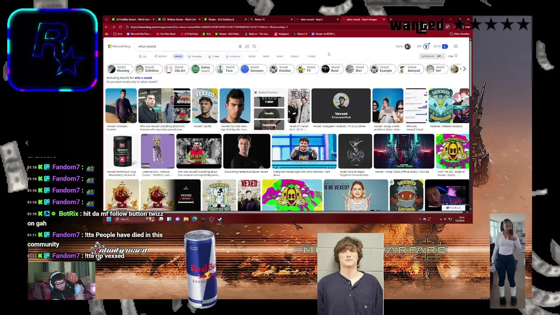Select the Create image category
The height and width of the screenshot is (315, 560).
214,56
